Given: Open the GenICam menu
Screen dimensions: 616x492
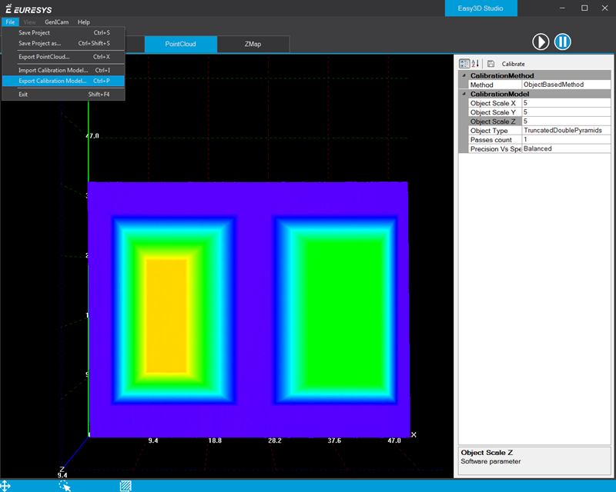Looking at the screenshot, I should coord(57,22).
